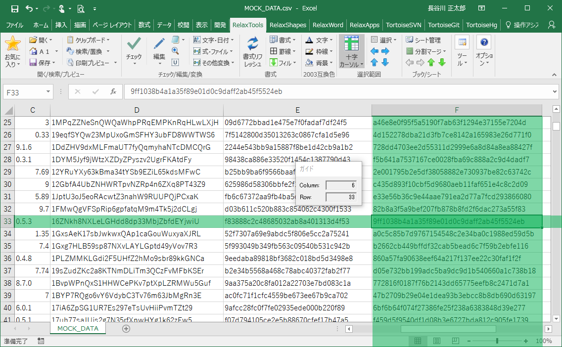Click the magnifier zoom icon in the ribbon
562x347 pixels.
[175, 51]
